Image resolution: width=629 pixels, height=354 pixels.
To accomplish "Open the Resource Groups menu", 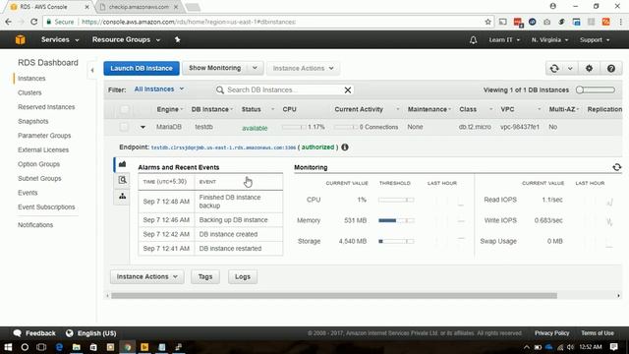I will click(126, 39).
